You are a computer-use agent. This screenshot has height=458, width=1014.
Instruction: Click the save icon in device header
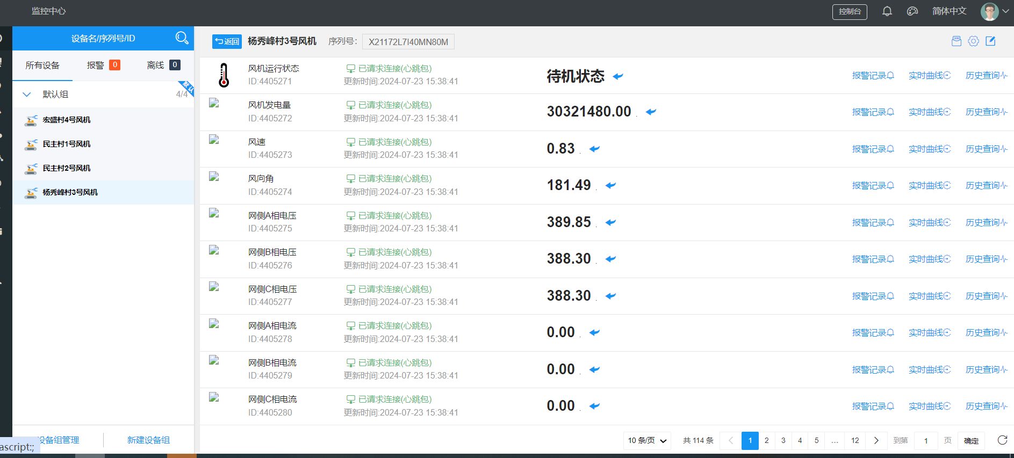(957, 41)
